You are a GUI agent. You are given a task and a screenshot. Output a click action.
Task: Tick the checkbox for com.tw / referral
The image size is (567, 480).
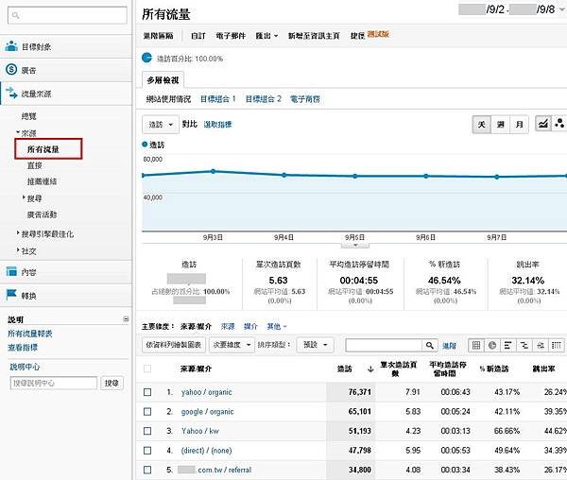pyautogui.click(x=147, y=470)
